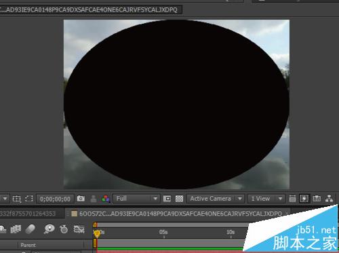Open the Brainstorm tool
Viewport: 339px width, 253px height.
click(49, 229)
